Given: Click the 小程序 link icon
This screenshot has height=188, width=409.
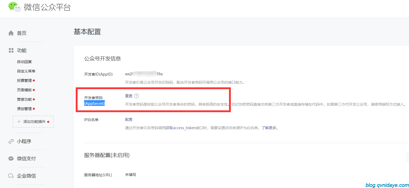Looking at the screenshot, I should pos(11,141).
